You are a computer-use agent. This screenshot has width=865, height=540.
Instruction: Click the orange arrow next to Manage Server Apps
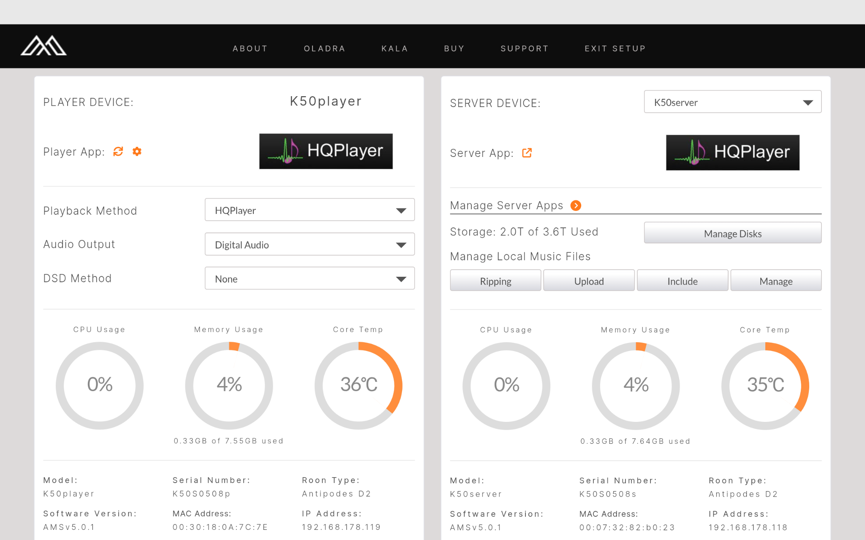click(x=576, y=205)
